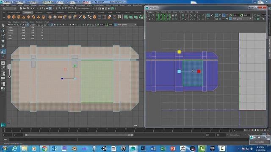Click red manipulator handle in UV Editor
The width and height of the screenshot is (271, 152).
199,71
